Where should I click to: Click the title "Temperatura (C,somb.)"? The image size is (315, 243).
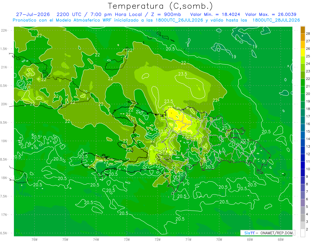(x=160, y=6)
